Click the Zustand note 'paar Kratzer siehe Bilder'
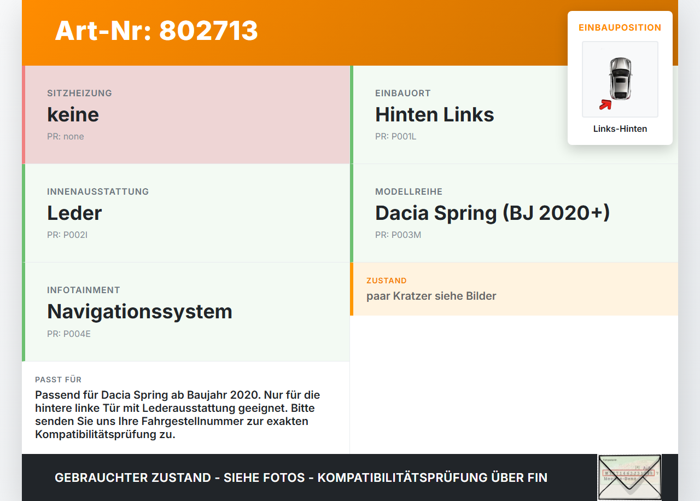This screenshot has height=501, width=700. (x=431, y=296)
